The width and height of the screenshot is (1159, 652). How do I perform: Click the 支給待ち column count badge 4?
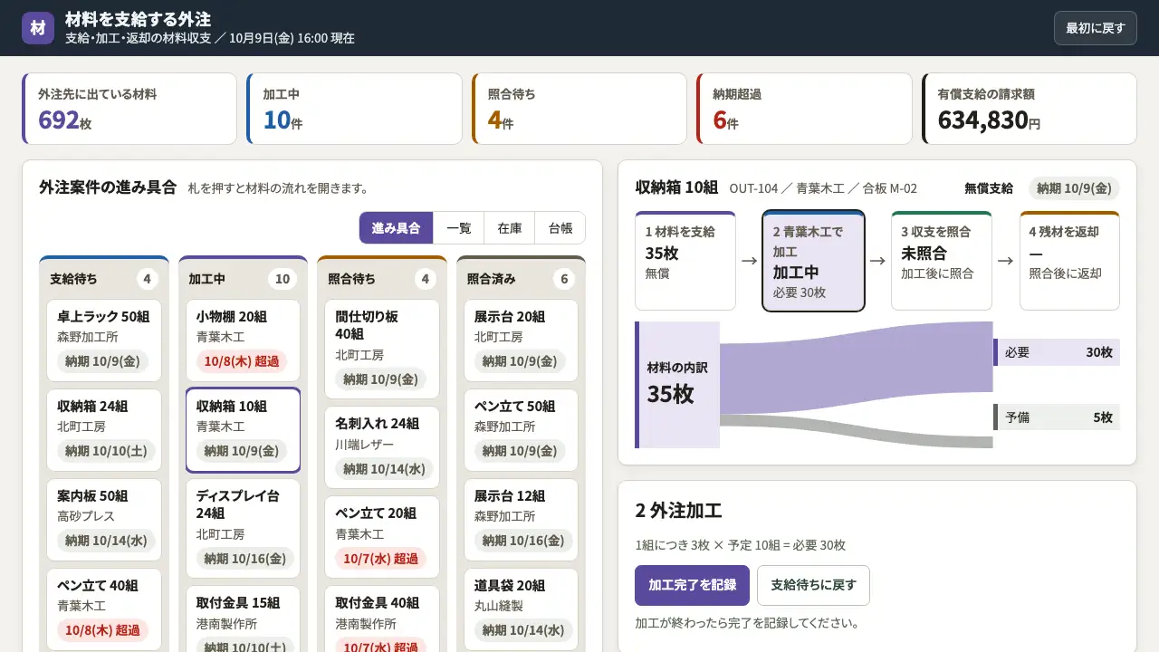click(x=147, y=279)
